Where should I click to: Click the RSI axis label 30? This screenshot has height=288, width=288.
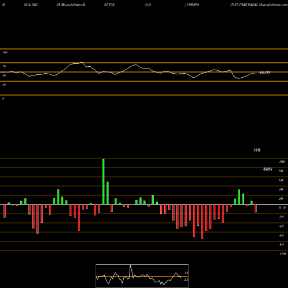[x=4, y=85]
